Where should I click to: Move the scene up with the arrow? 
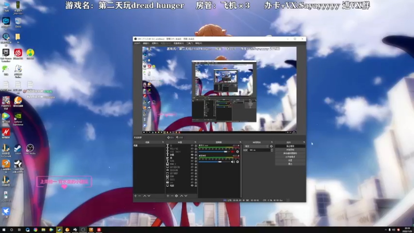click(x=145, y=196)
